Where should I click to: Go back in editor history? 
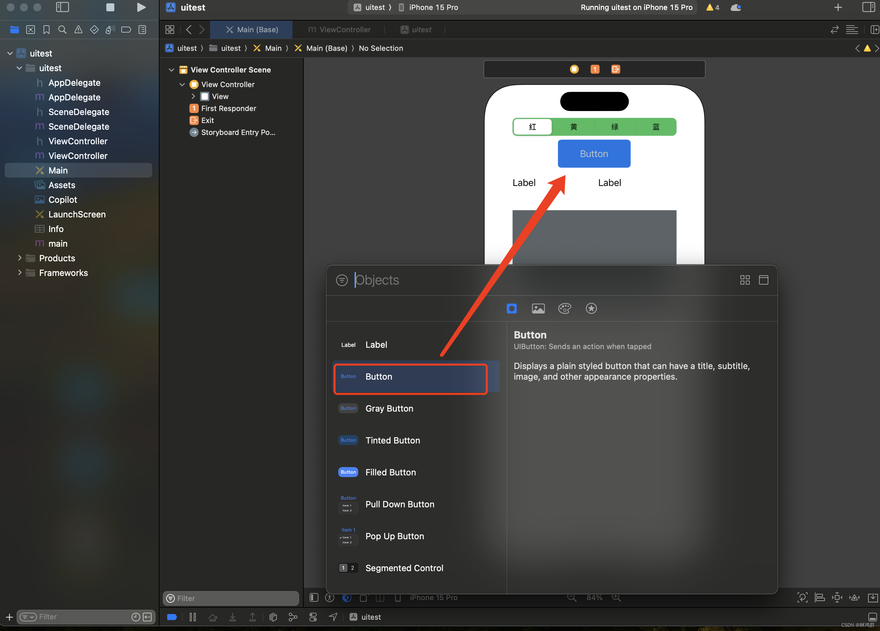tap(189, 30)
